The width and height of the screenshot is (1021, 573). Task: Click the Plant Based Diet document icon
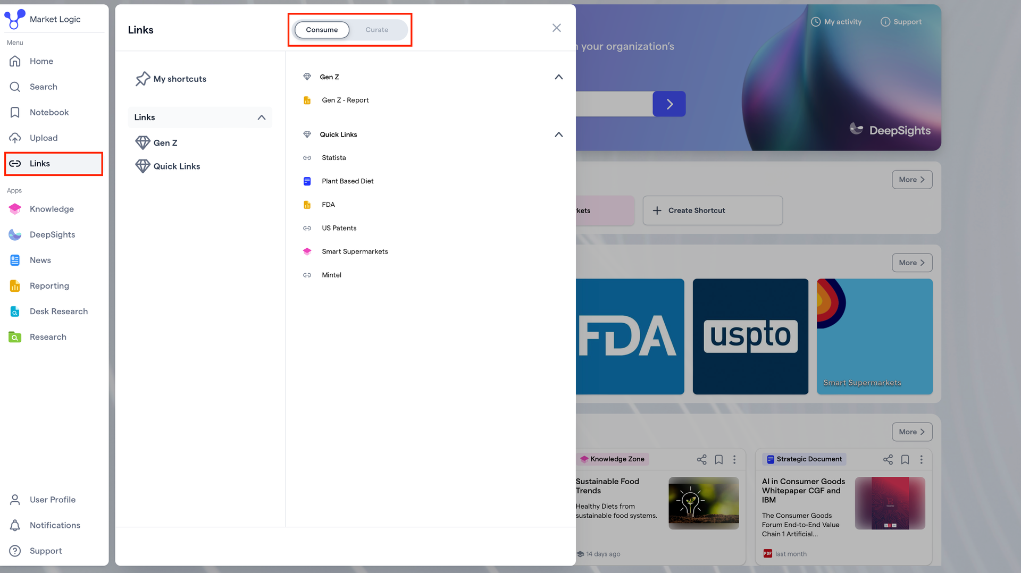point(307,181)
